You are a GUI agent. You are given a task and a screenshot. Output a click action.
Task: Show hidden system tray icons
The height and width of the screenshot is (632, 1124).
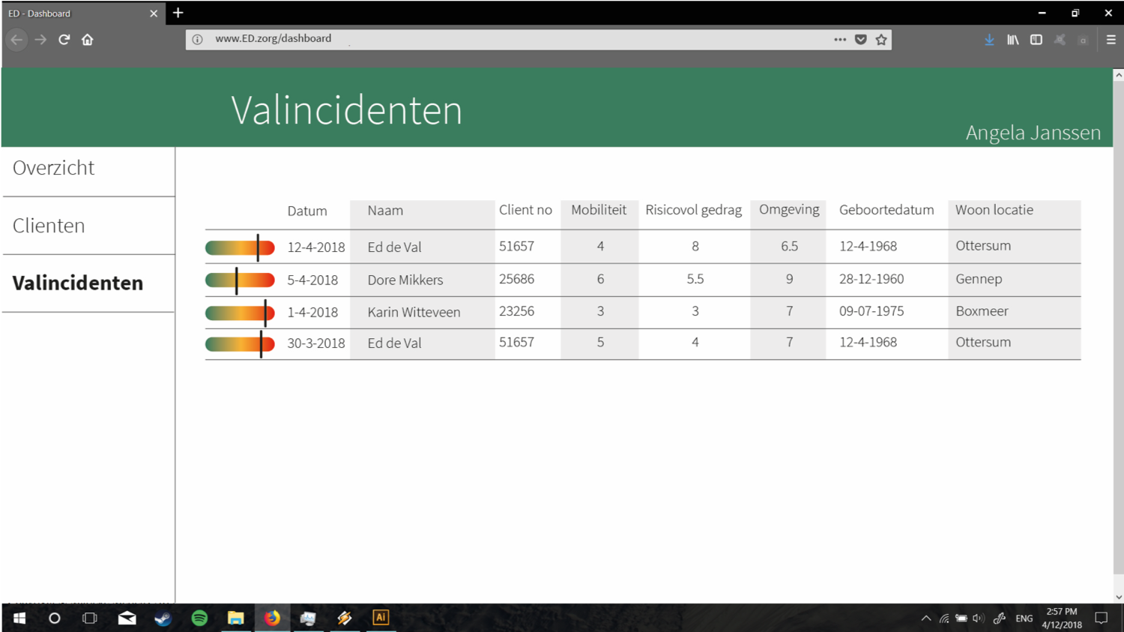[x=926, y=619]
